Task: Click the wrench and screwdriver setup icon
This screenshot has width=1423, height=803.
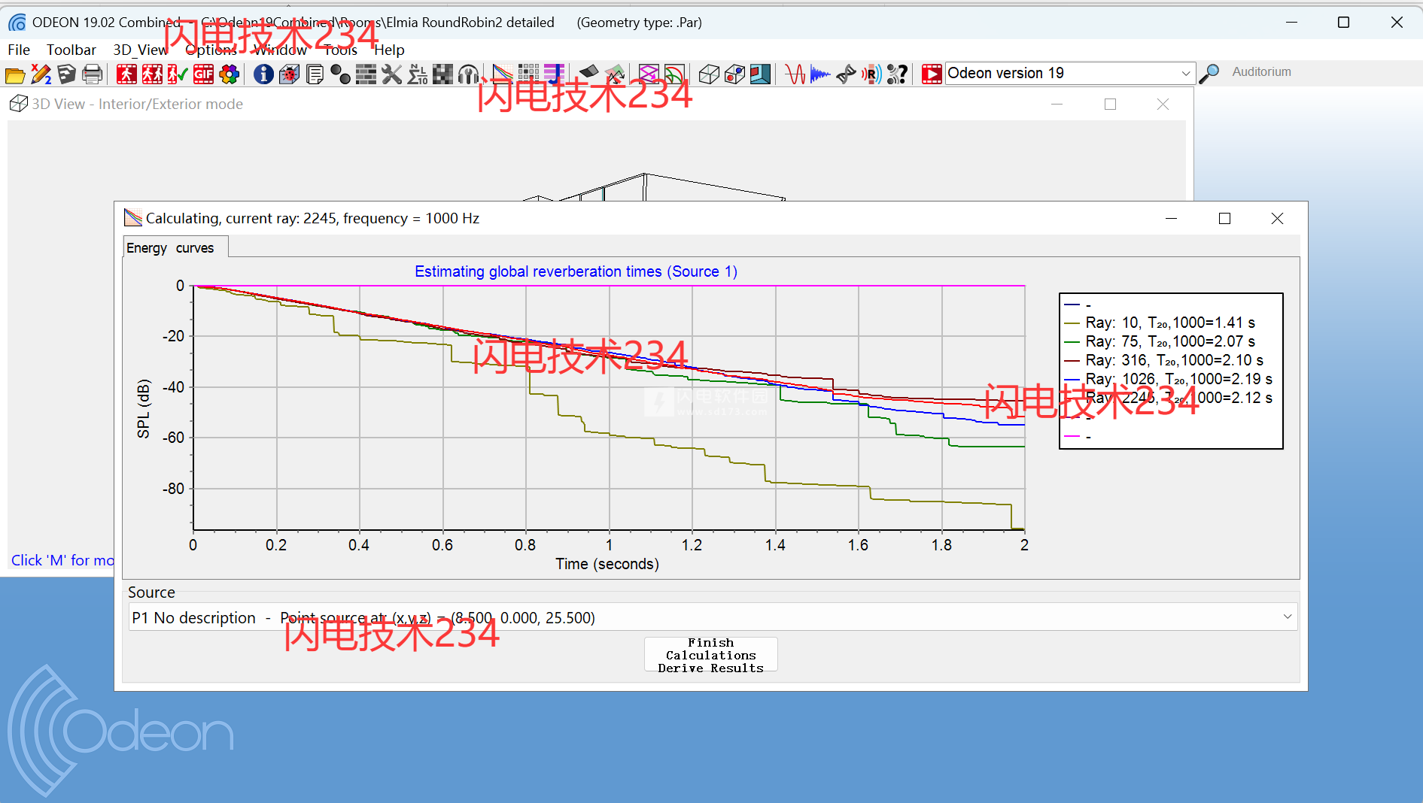Action: pos(391,74)
